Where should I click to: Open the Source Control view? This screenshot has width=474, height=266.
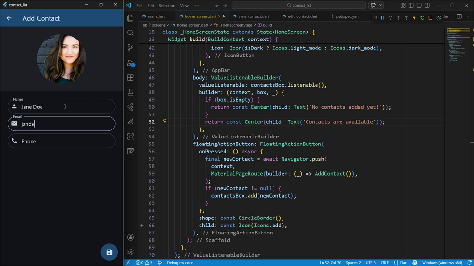(131, 48)
